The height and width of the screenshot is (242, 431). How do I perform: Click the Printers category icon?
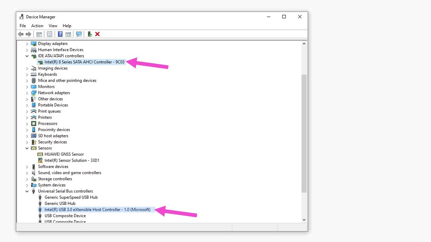click(x=34, y=117)
